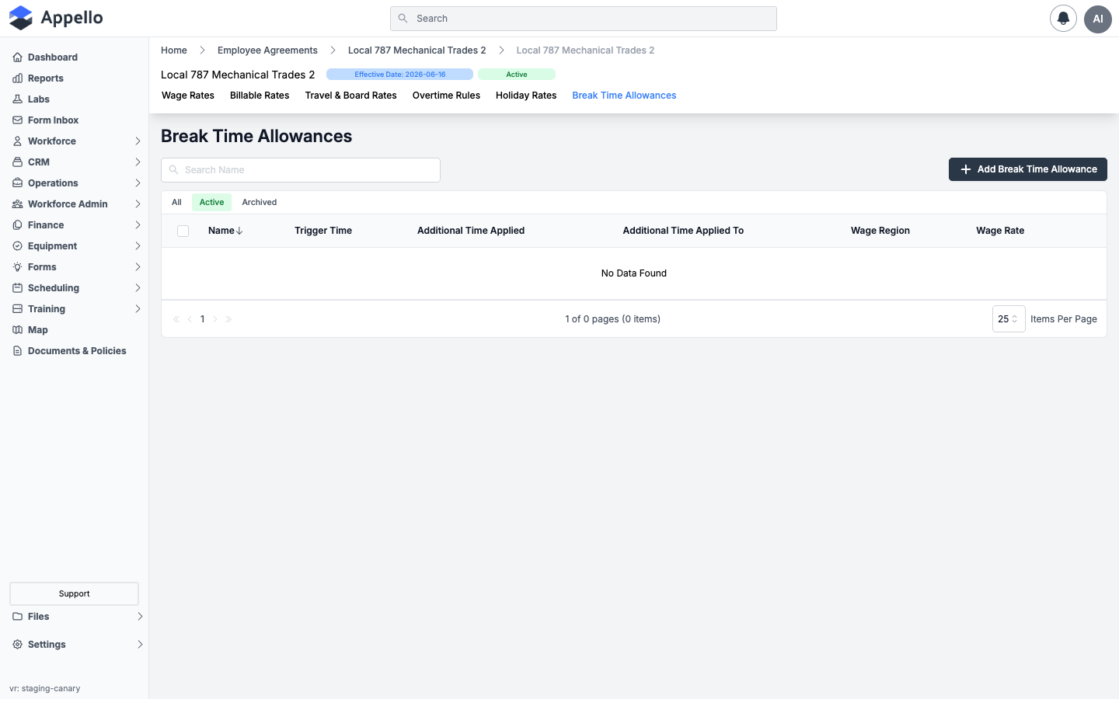Expand the CRM menu chevron
The width and height of the screenshot is (1119, 713).
(138, 162)
